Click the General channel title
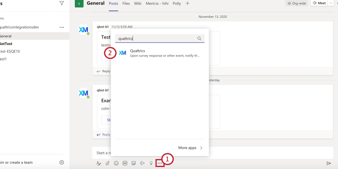Viewport: 338px width, 169px height. point(95,3)
